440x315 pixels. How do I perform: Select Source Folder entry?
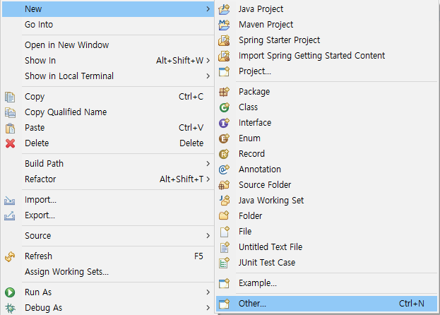point(326,185)
